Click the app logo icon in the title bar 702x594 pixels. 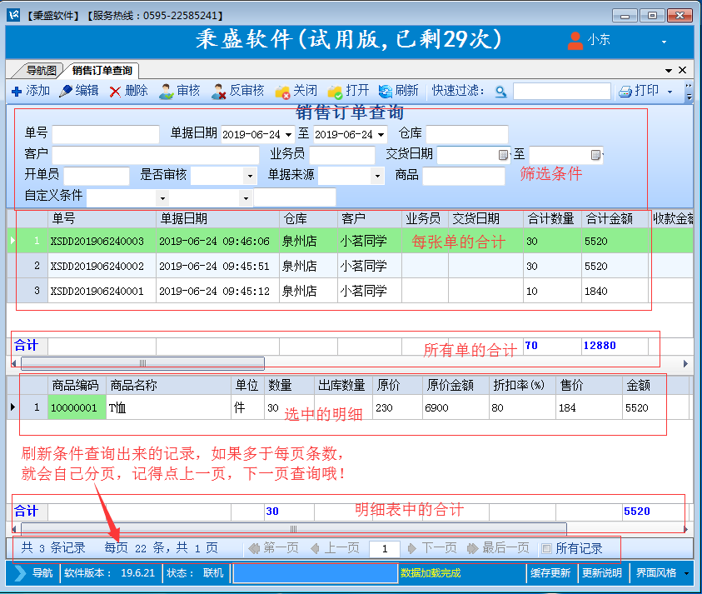(13, 15)
